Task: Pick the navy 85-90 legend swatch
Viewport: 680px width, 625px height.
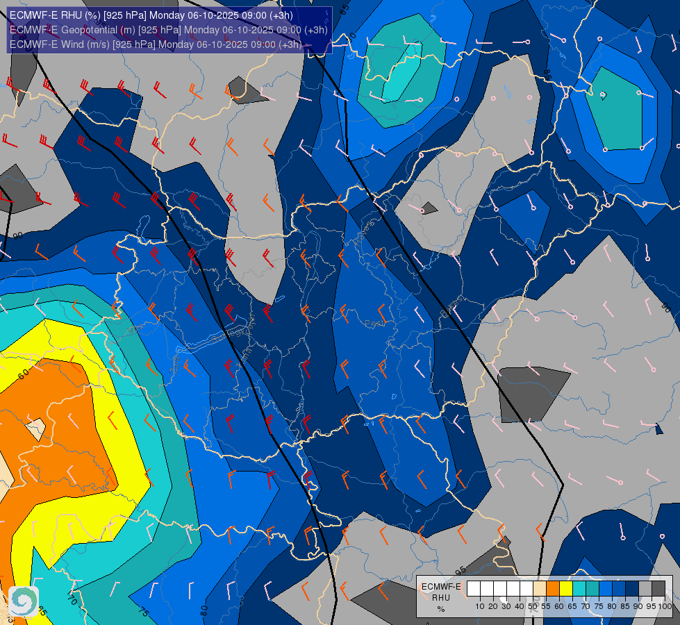Action: 632,588
